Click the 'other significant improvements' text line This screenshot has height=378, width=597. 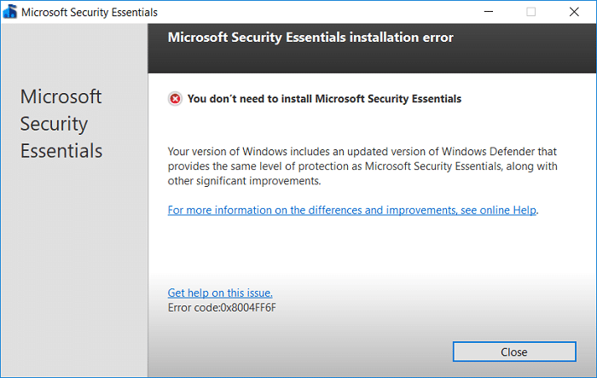[x=244, y=181]
